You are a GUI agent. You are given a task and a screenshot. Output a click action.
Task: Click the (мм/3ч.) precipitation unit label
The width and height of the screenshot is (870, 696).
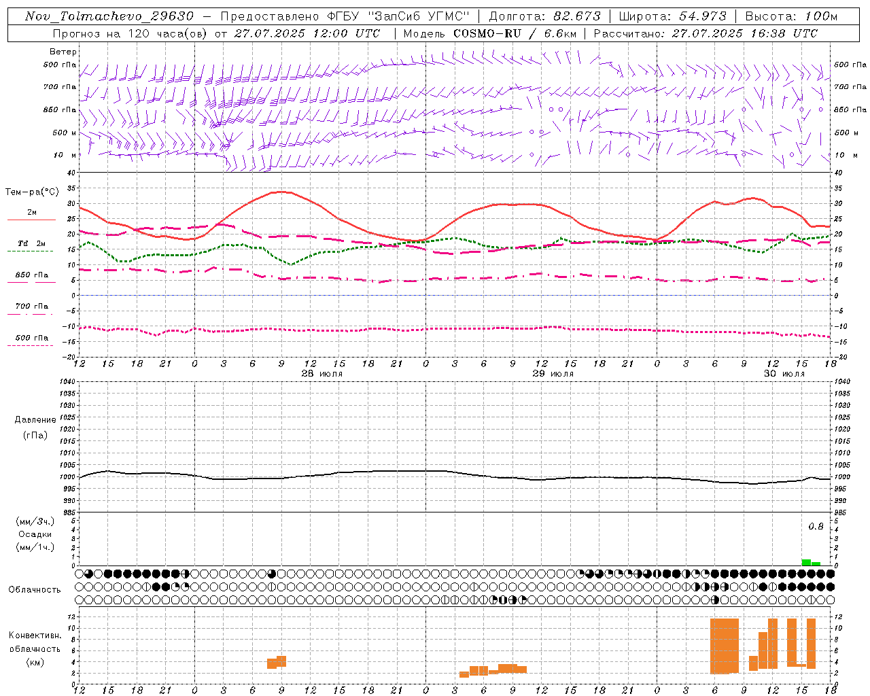[35, 521]
